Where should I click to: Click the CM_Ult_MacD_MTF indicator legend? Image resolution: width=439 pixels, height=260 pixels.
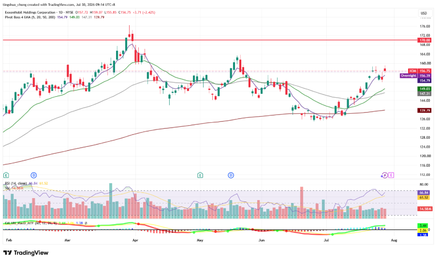click(31, 223)
